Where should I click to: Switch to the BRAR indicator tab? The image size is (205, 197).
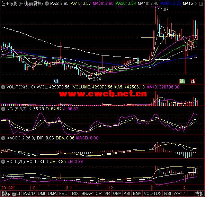pyautogui.click(x=87, y=194)
